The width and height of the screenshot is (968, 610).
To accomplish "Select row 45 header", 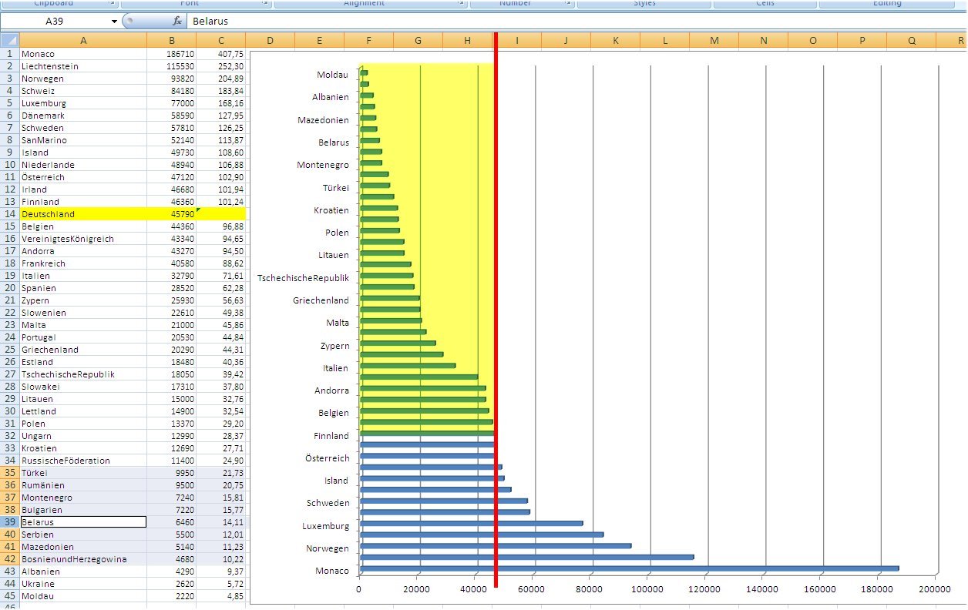I will point(10,596).
